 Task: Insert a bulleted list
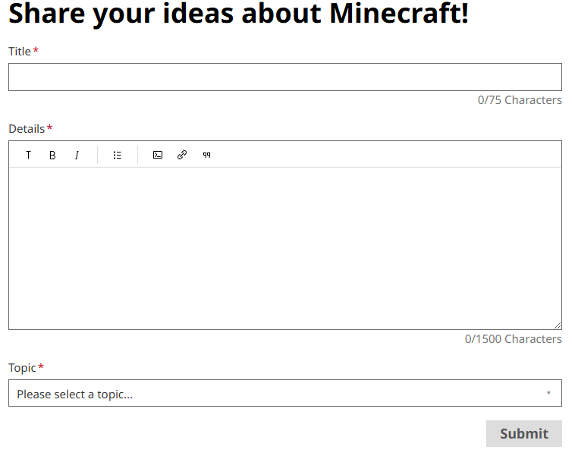point(118,155)
